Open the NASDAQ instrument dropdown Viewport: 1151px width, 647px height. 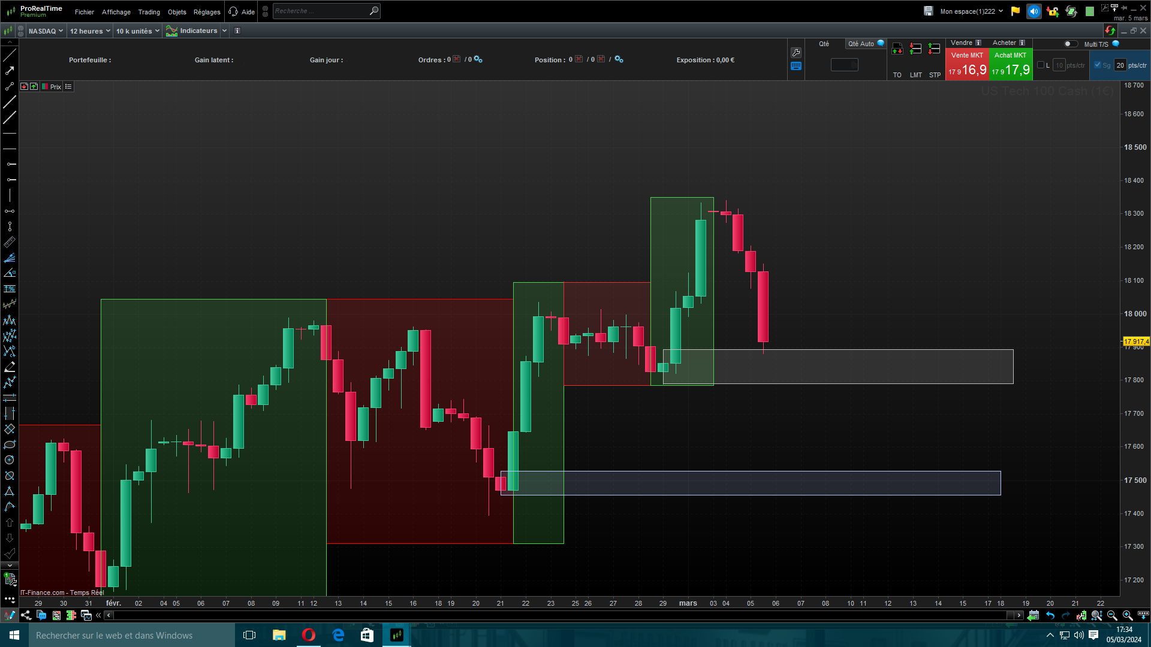[46, 31]
